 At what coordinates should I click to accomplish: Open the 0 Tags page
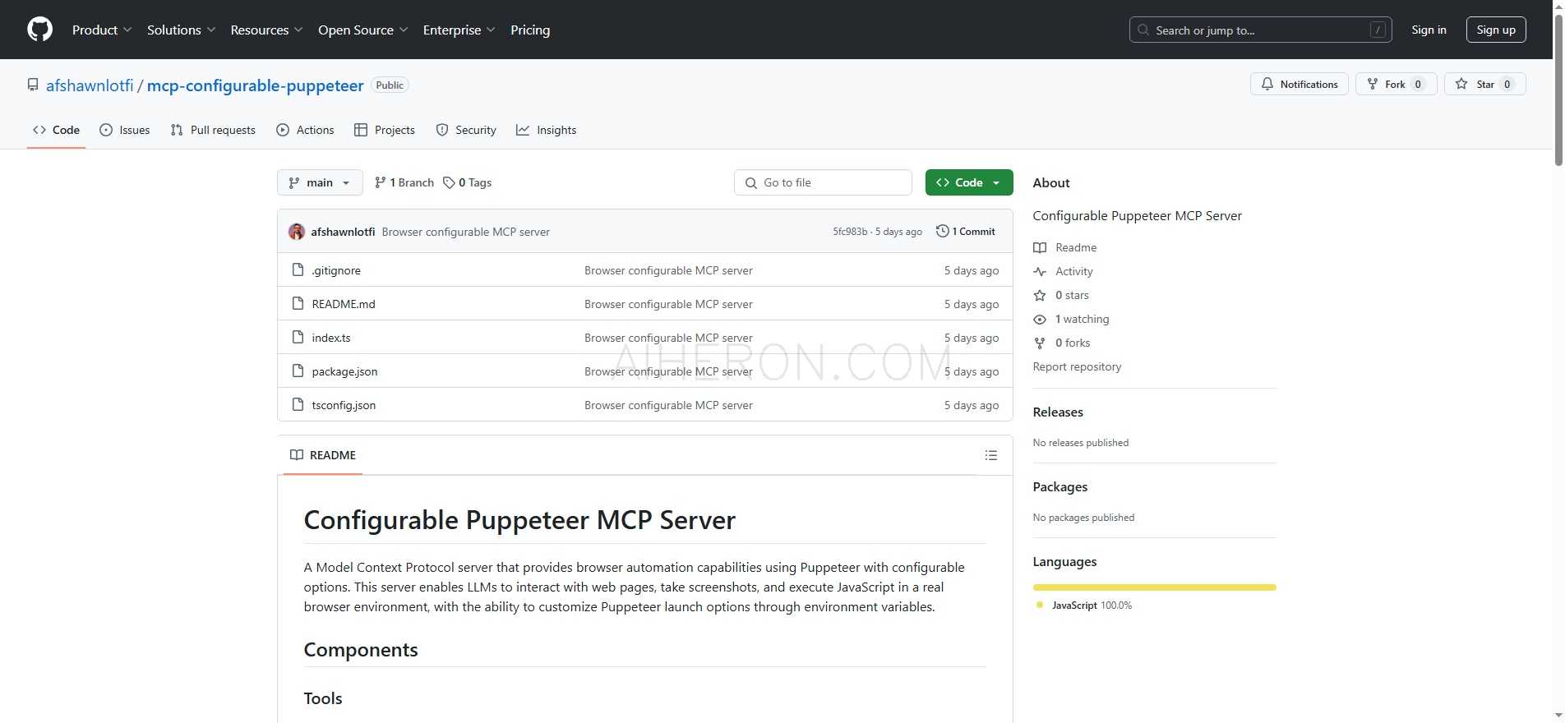pos(467,182)
